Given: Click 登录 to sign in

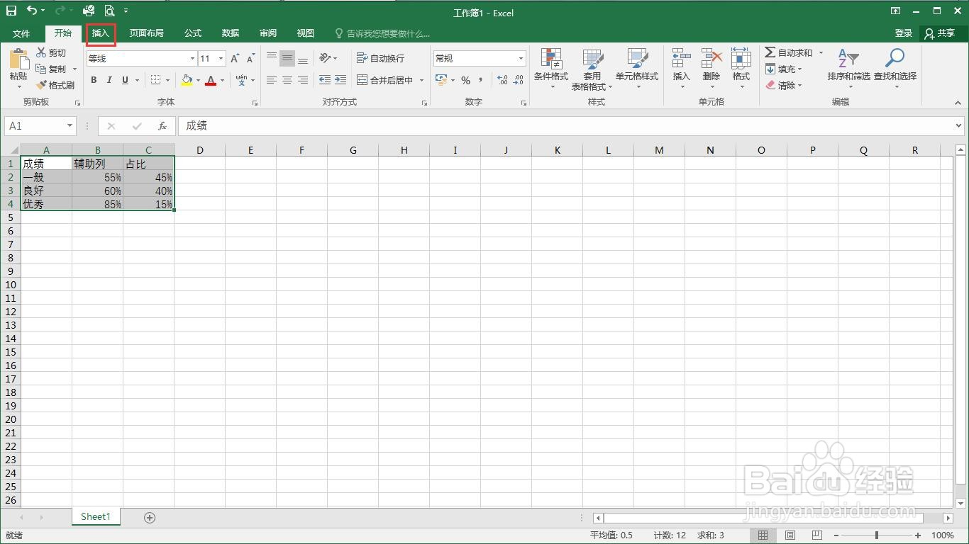Looking at the screenshot, I should [x=903, y=33].
